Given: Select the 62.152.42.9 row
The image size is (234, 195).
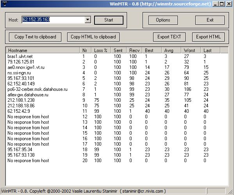Looking at the screenshot, I should (117, 111).
